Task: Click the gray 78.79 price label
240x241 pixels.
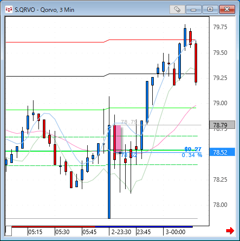Action: point(222,125)
